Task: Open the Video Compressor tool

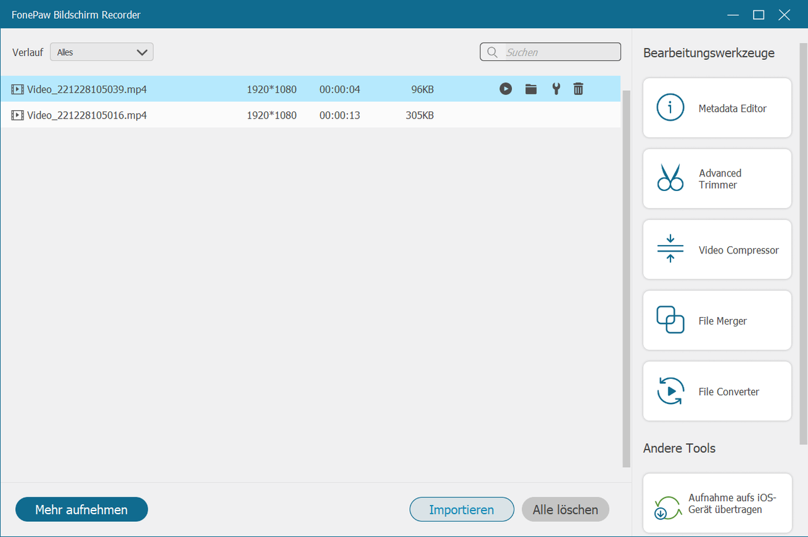Action: click(x=717, y=250)
